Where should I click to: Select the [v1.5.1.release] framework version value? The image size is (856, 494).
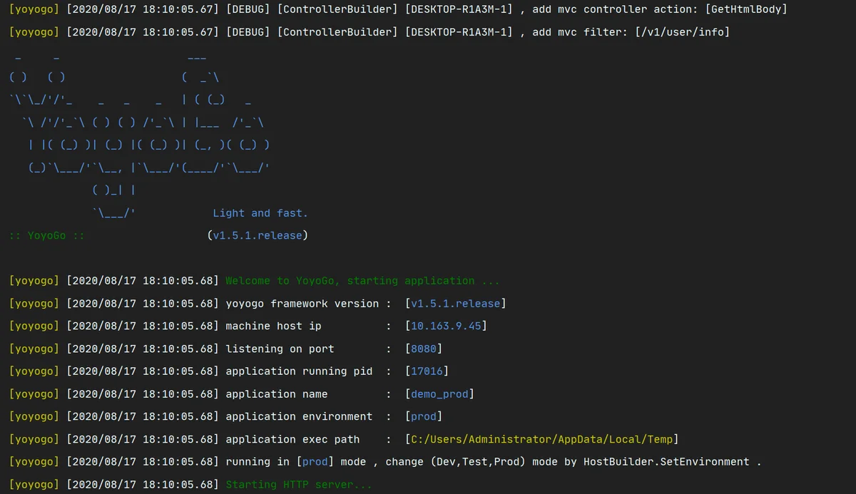click(455, 304)
